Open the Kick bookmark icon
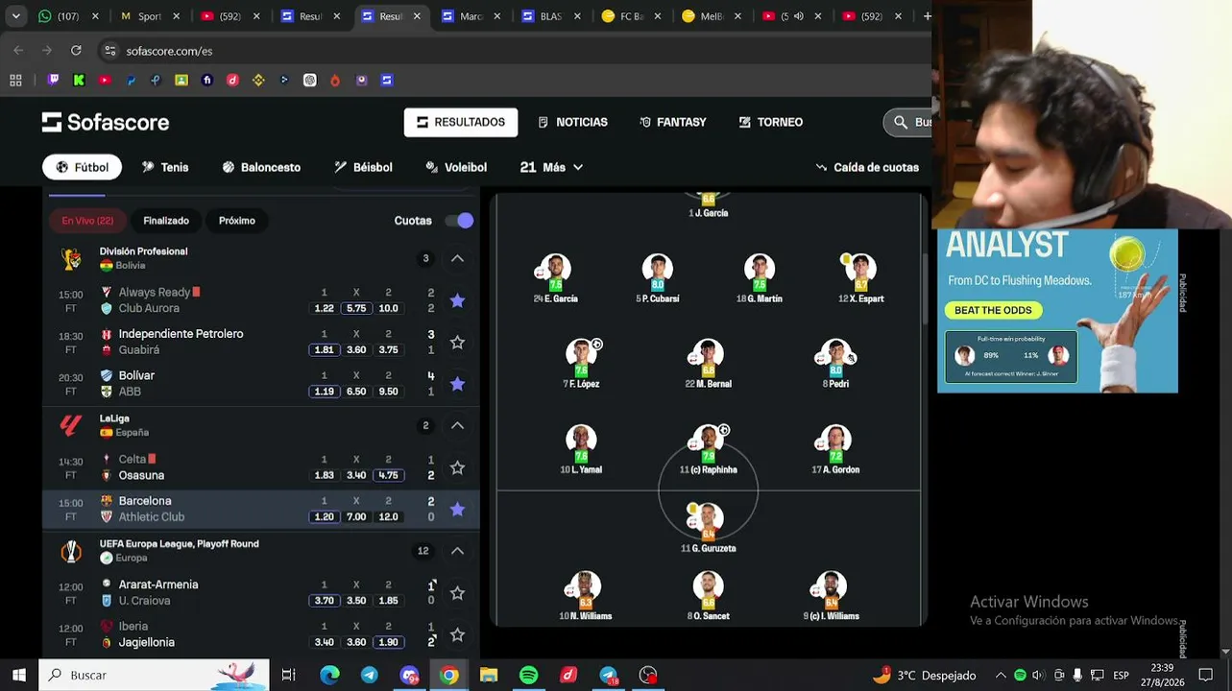1232x691 pixels. click(79, 81)
